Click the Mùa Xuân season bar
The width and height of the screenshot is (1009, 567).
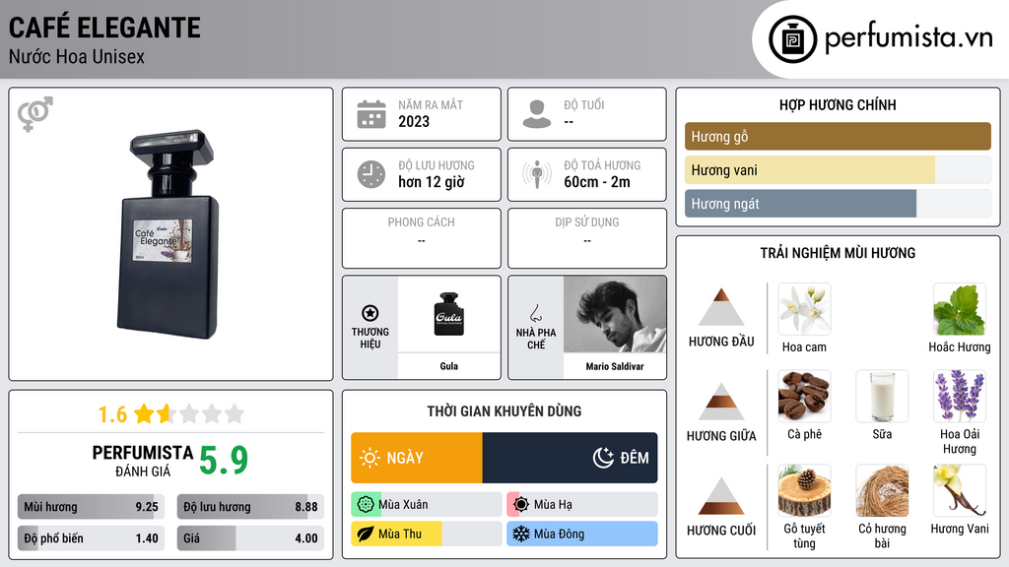pyautogui.click(x=427, y=505)
